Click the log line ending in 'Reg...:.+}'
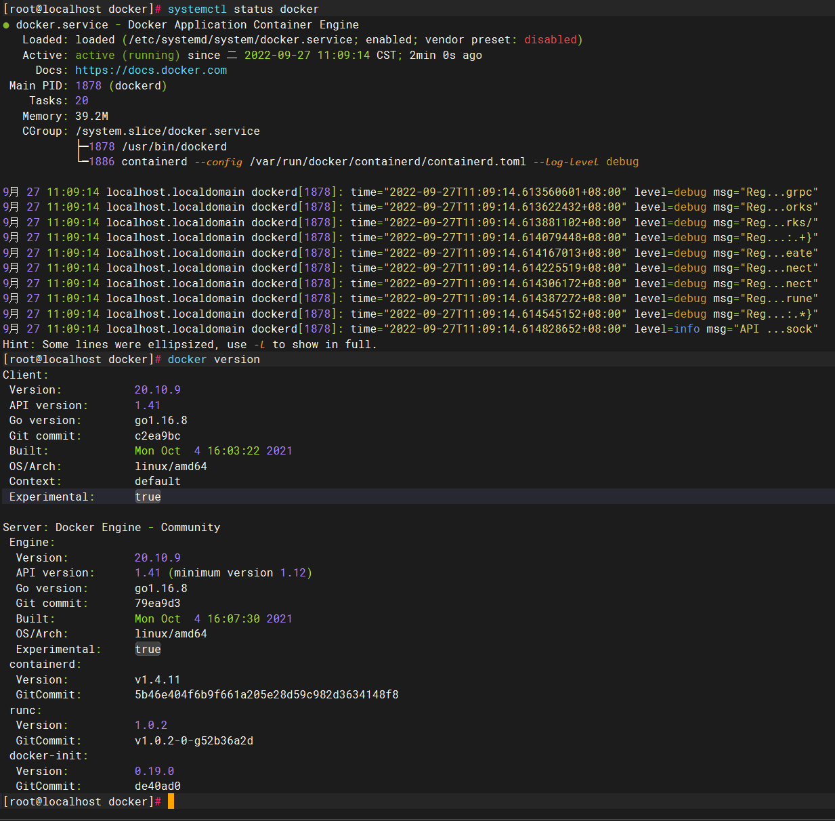This screenshot has width=835, height=821. point(410,238)
